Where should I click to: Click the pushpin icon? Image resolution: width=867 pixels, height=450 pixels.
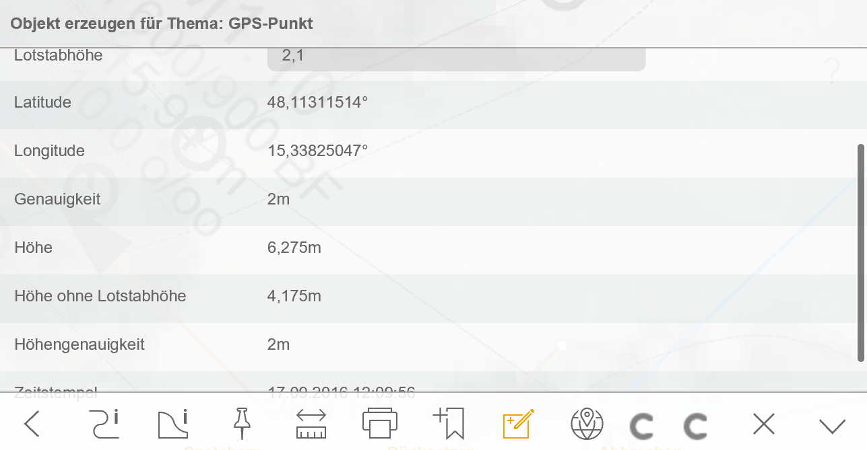[x=241, y=424]
